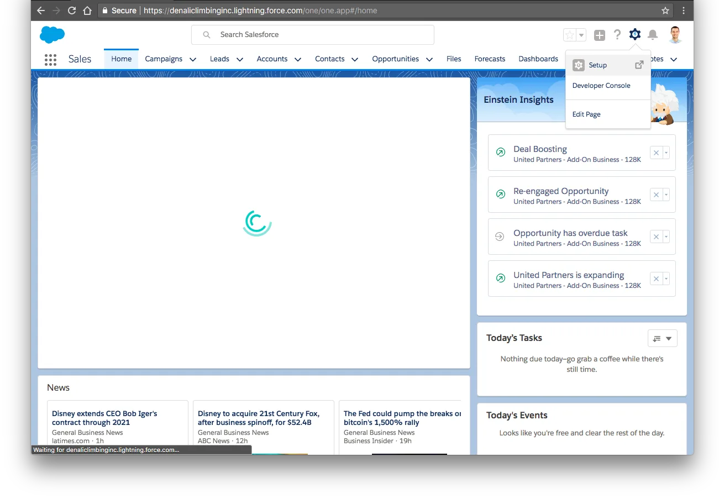
Task: Expand the Opportunities tab dropdown
Action: coord(429,59)
